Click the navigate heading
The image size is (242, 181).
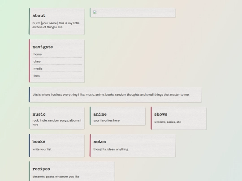[x=43, y=47]
